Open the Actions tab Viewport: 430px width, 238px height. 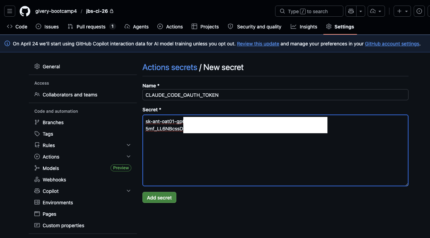click(x=170, y=27)
